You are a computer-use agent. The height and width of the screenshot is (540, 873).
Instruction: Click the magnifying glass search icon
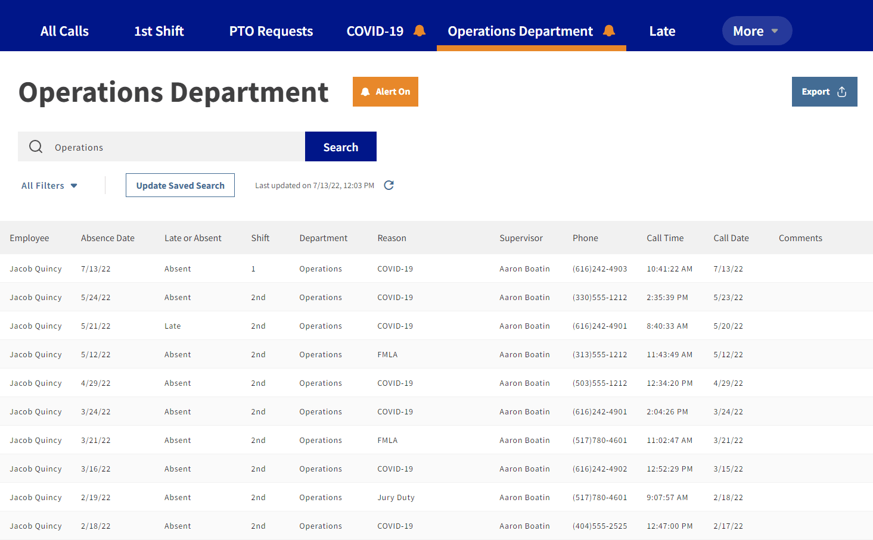coord(36,146)
